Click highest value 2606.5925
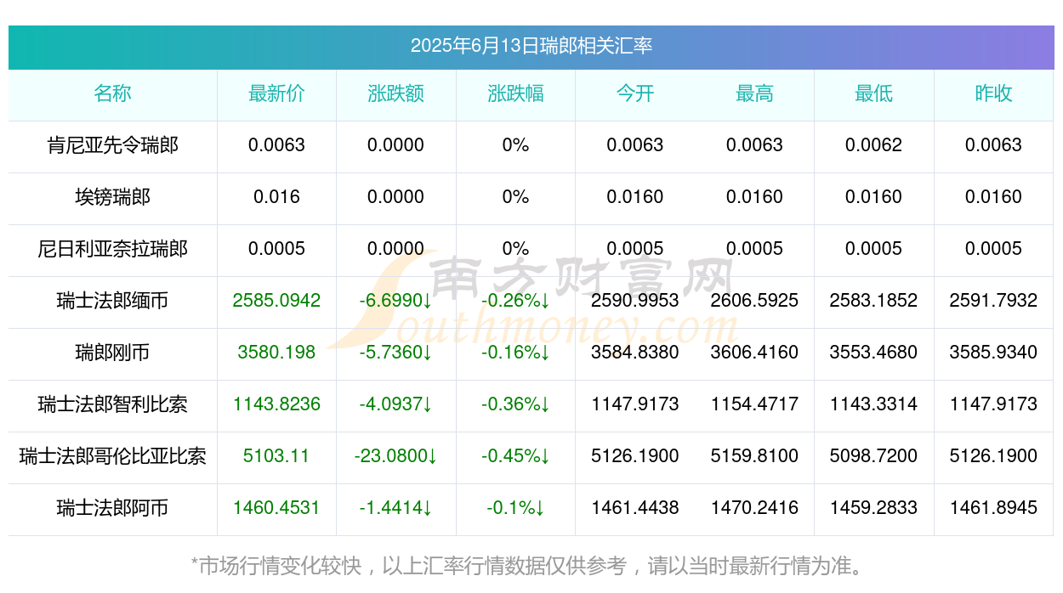The image size is (1063, 593). tap(754, 301)
